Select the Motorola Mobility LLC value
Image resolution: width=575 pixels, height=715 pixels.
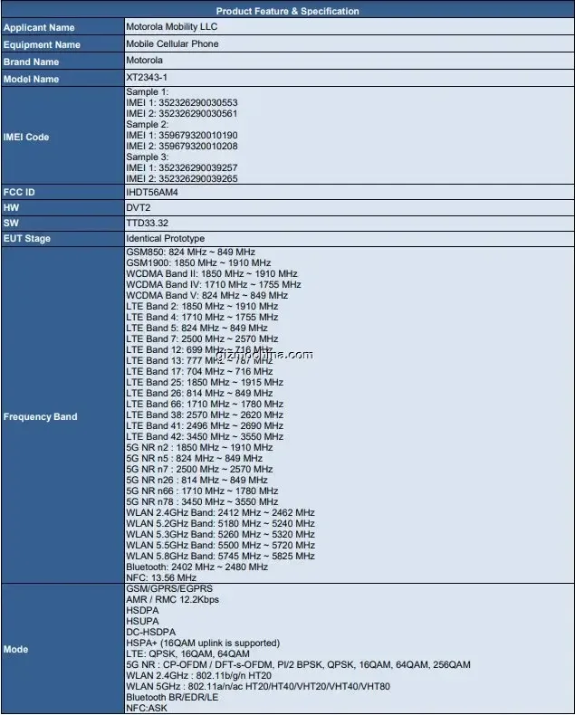(172, 27)
